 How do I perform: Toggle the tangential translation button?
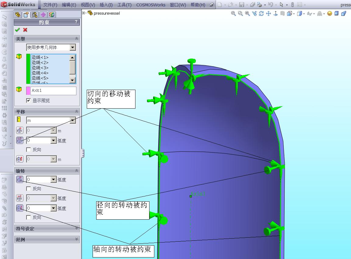click(x=20, y=140)
